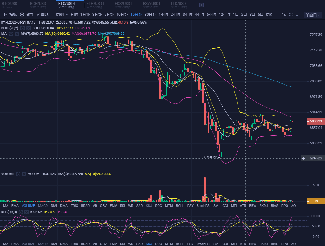Remove the BOLL overlay with its X toggle
Viewport: 325px width, 246px height.
[28, 28]
